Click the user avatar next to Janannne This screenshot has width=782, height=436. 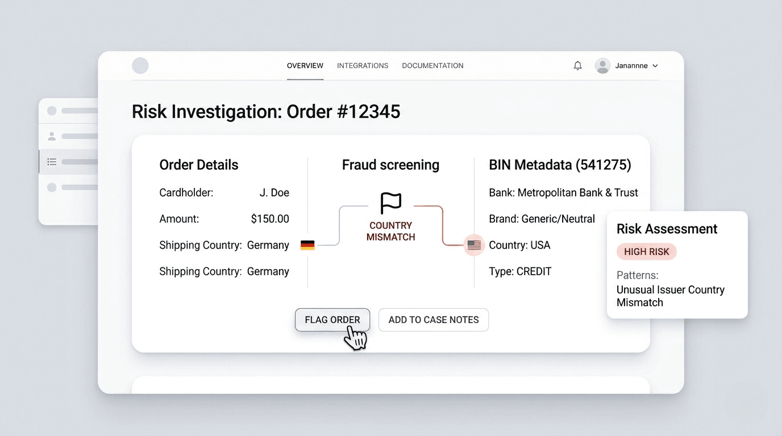pos(602,66)
